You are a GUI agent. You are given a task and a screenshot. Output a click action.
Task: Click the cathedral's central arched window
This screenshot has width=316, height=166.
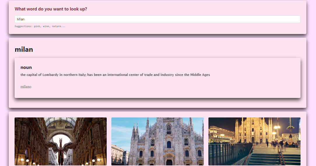[x=169, y=129]
